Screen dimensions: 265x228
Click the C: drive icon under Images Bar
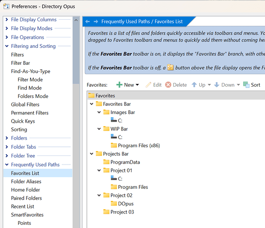pyautogui.click(x=114, y=120)
